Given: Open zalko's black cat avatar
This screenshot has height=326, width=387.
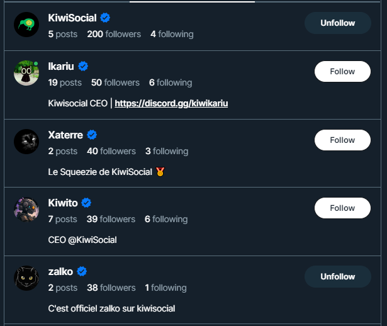Looking at the screenshot, I should (26, 278).
